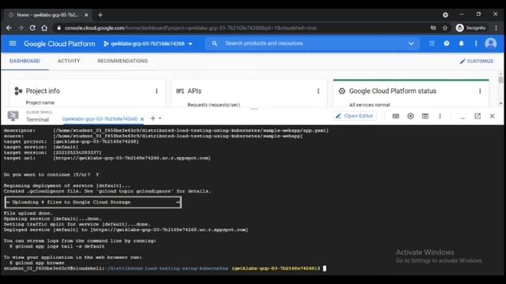Open the notifications bell
Screen dimensions: 506x284
coord(461,43)
